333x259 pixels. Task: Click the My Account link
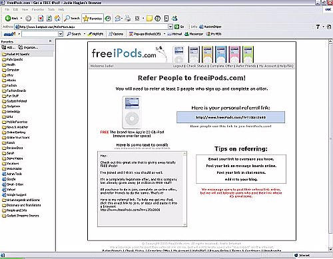coord(268,66)
